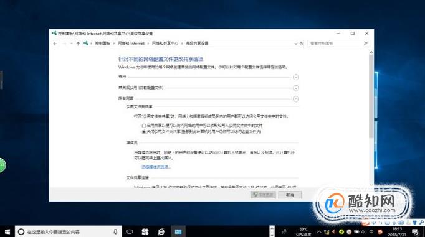Click the forward navigation arrow
Image resolution: width=425 pixels, height=237 pixels.
[64, 44]
